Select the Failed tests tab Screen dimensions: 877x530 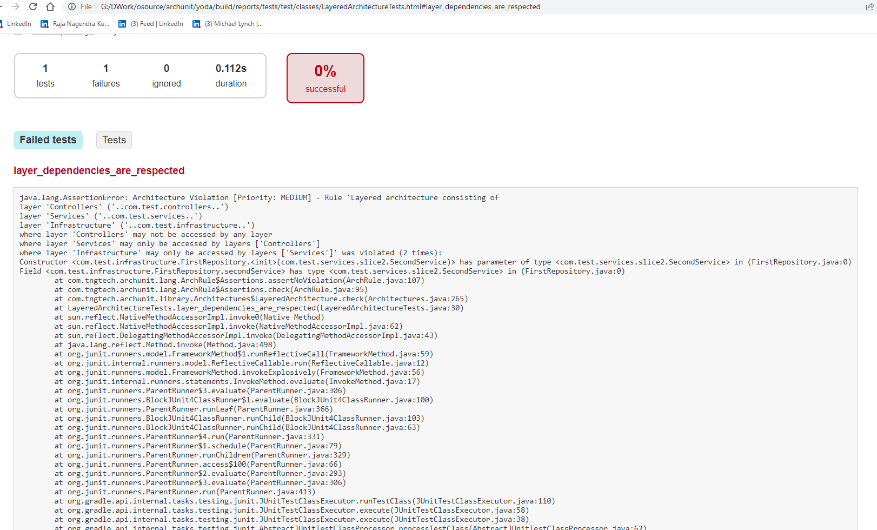(x=48, y=140)
